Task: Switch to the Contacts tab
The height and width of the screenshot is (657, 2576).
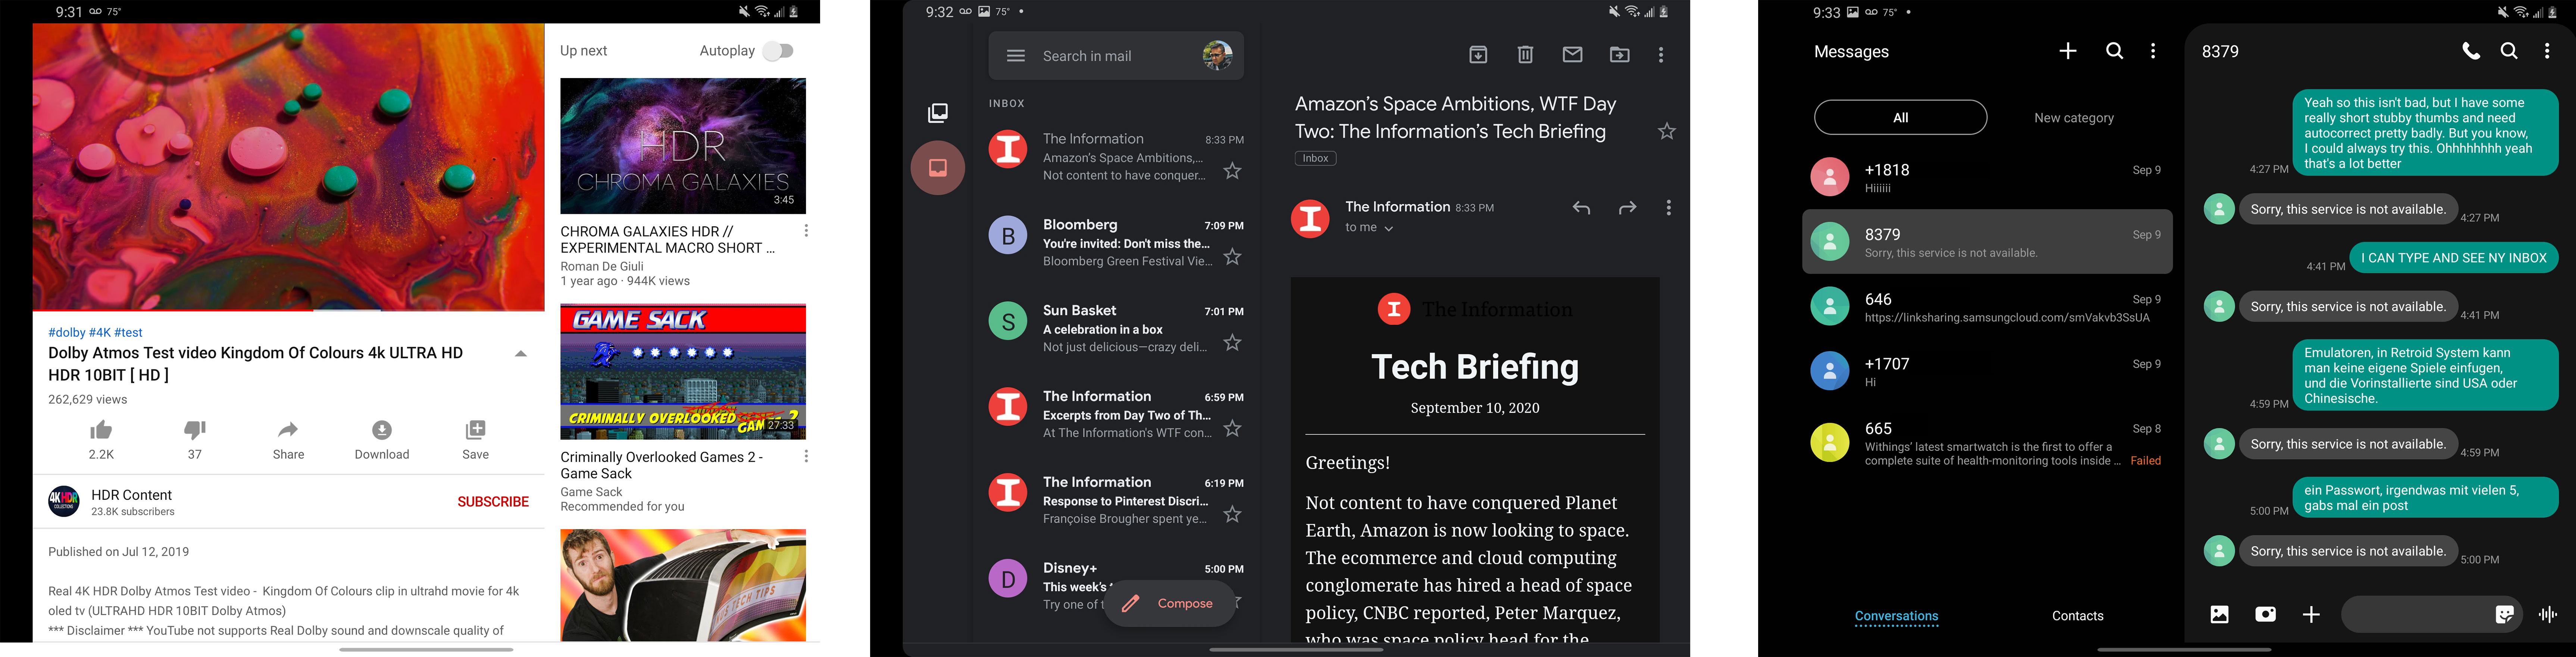Action: (x=2077, y=616)
